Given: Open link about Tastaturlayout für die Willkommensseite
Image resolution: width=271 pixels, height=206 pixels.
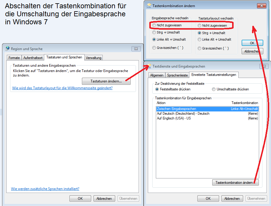Looking at the screenshot, I should (x=62, y=88).
